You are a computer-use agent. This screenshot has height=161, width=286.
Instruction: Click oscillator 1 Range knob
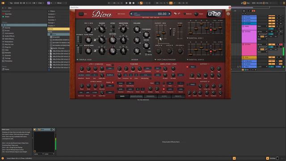(102, 29)
